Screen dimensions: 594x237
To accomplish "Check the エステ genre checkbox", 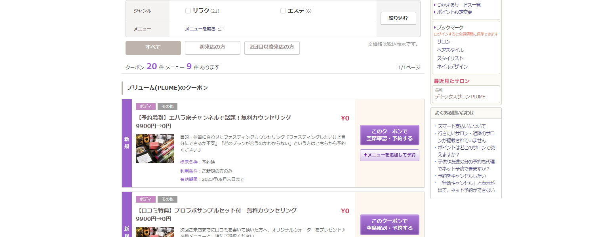I will point(283,11).
